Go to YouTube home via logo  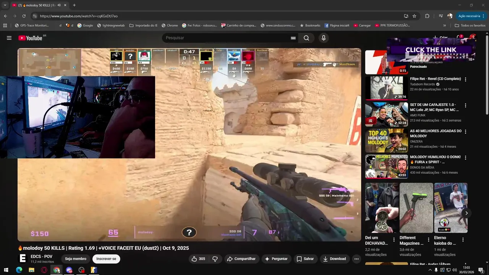point(30,38)
